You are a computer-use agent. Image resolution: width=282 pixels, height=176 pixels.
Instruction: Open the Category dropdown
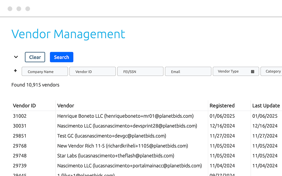pos(272,72)
